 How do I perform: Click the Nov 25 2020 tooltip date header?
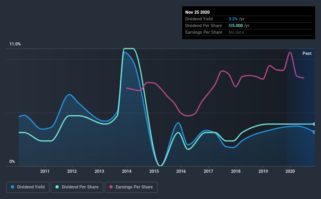tap(197, 12)
